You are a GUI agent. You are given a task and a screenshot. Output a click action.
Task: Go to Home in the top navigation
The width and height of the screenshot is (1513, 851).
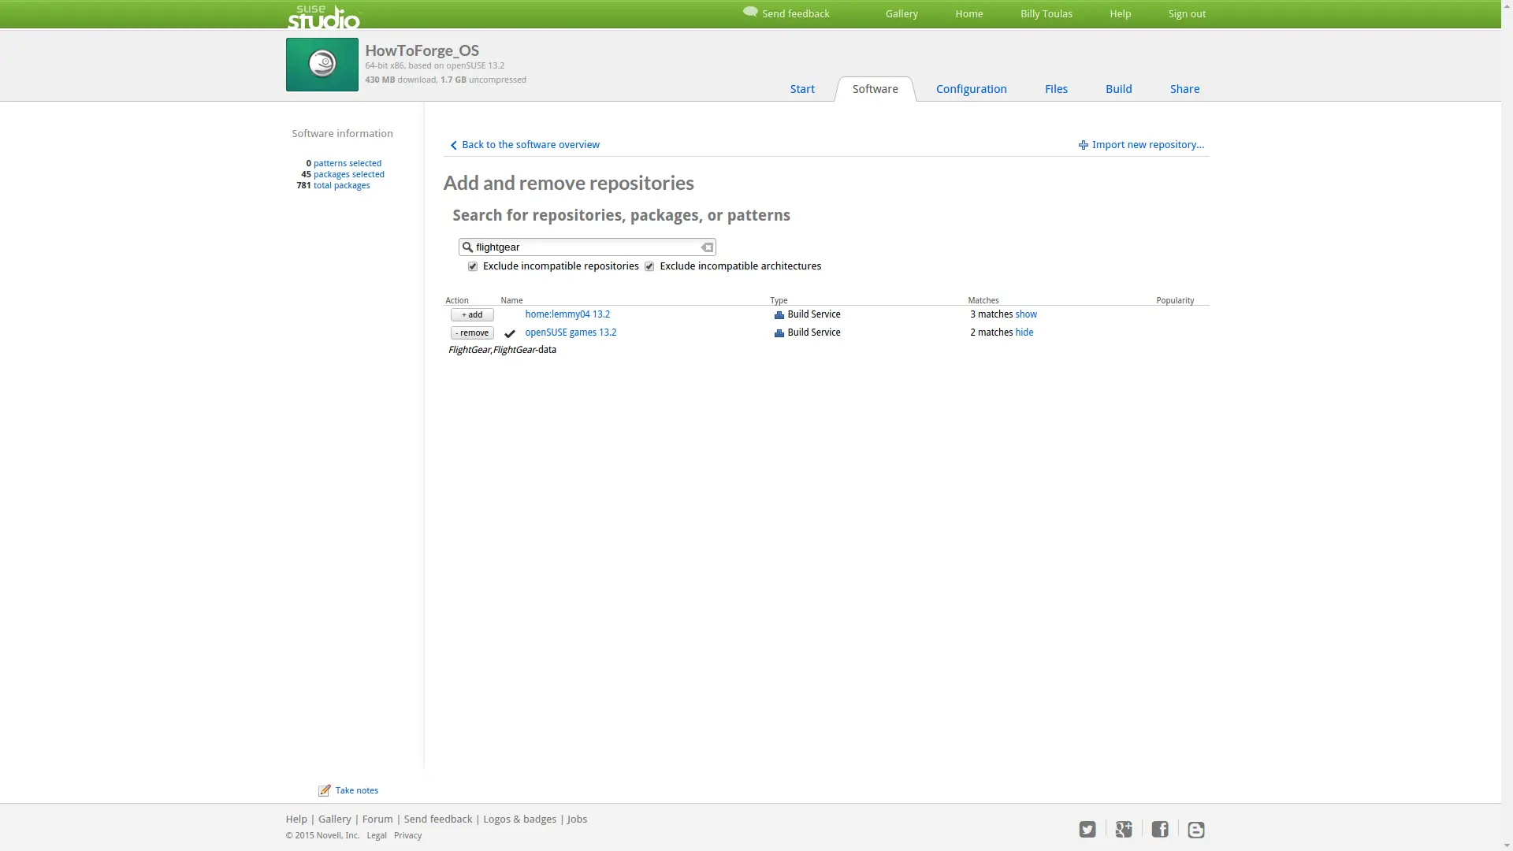point(968,13)
